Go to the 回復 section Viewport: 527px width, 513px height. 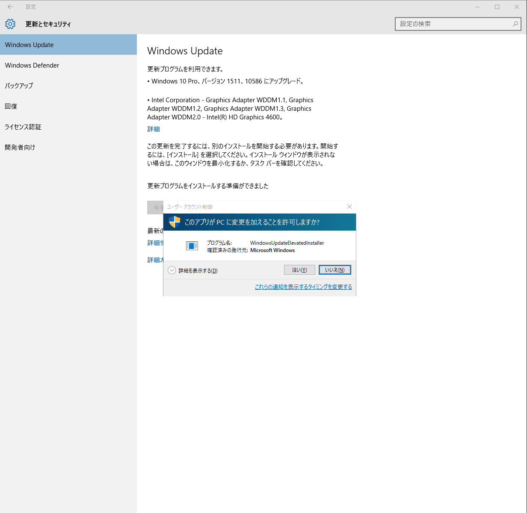[x=68, y=106]
